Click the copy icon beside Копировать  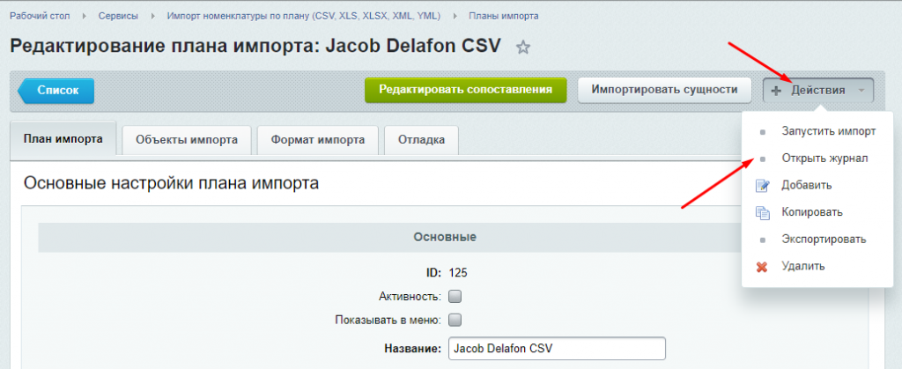[762, 212]
